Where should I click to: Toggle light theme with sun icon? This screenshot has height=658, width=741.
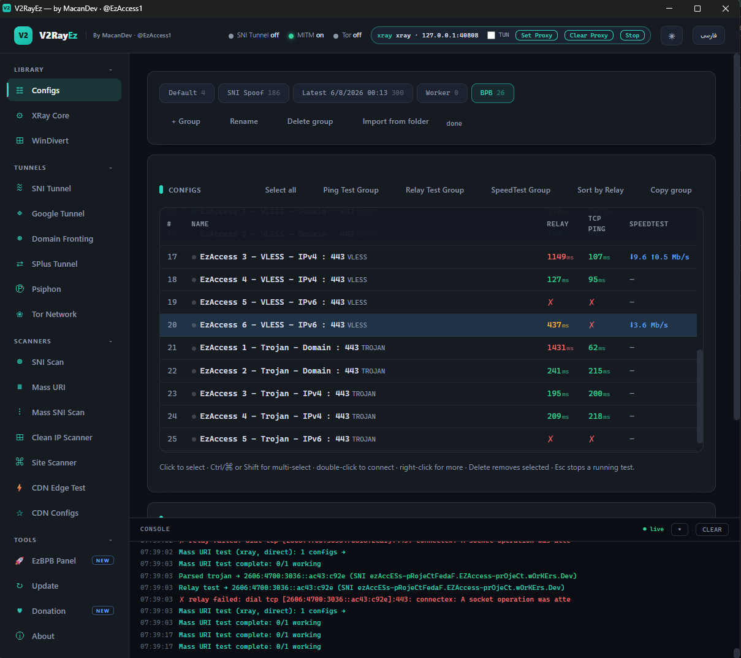coord(672,36)
